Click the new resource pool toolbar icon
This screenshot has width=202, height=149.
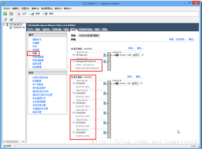pos(11,20)
